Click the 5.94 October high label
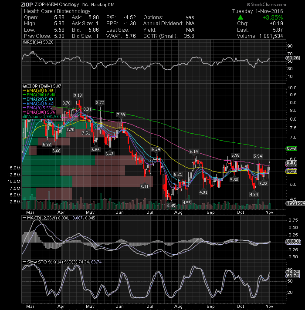This screenshot has width=305, height=310. click(x=258, y=156)
